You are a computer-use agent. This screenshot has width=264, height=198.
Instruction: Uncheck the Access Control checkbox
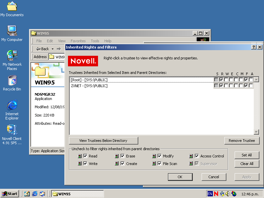coord(197,156)
